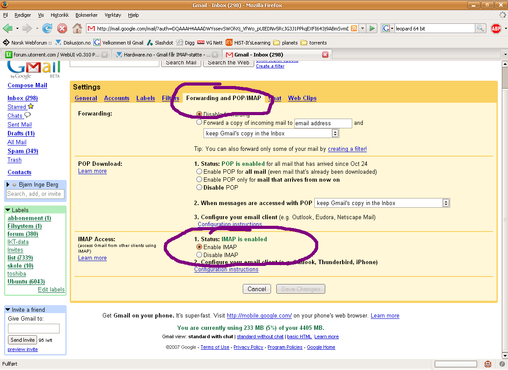Open the Fil menu
This screenshot has height=370, width=508.
[x=5, y=15]
